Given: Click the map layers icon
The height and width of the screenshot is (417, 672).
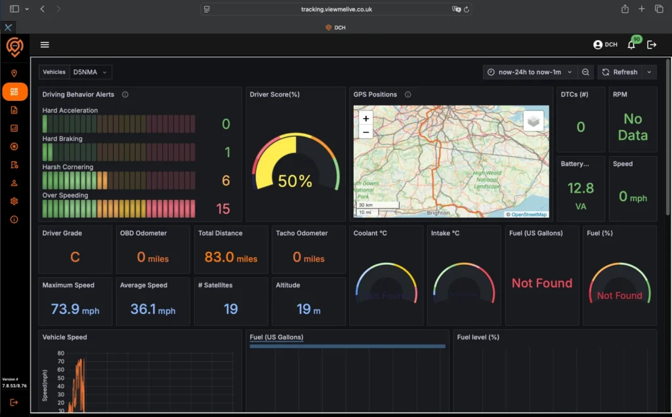Looking at the screenshot, I should (534, 121).
